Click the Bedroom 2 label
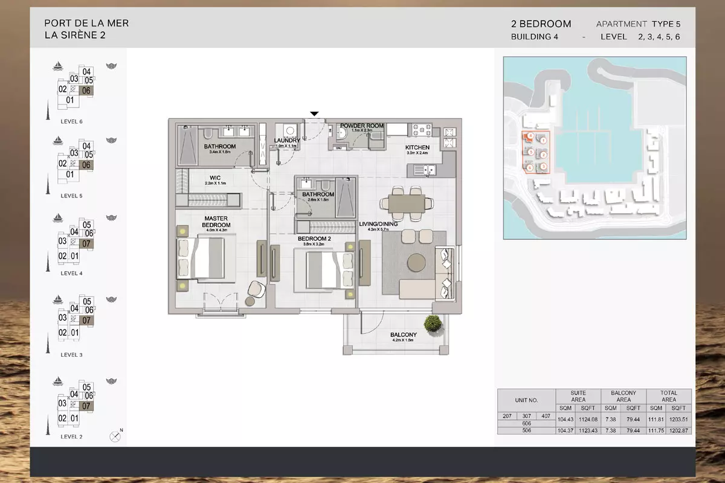Image resolution: width=725 pixels, height=483 pixels. [314, 239]
